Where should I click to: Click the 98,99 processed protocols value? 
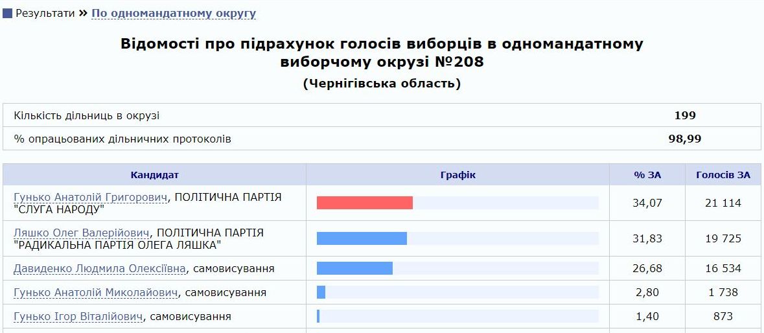[x=684, y=139]
